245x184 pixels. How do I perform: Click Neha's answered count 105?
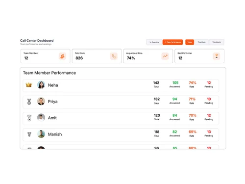175,83
